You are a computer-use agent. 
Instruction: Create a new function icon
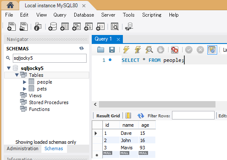coord(100,26)
